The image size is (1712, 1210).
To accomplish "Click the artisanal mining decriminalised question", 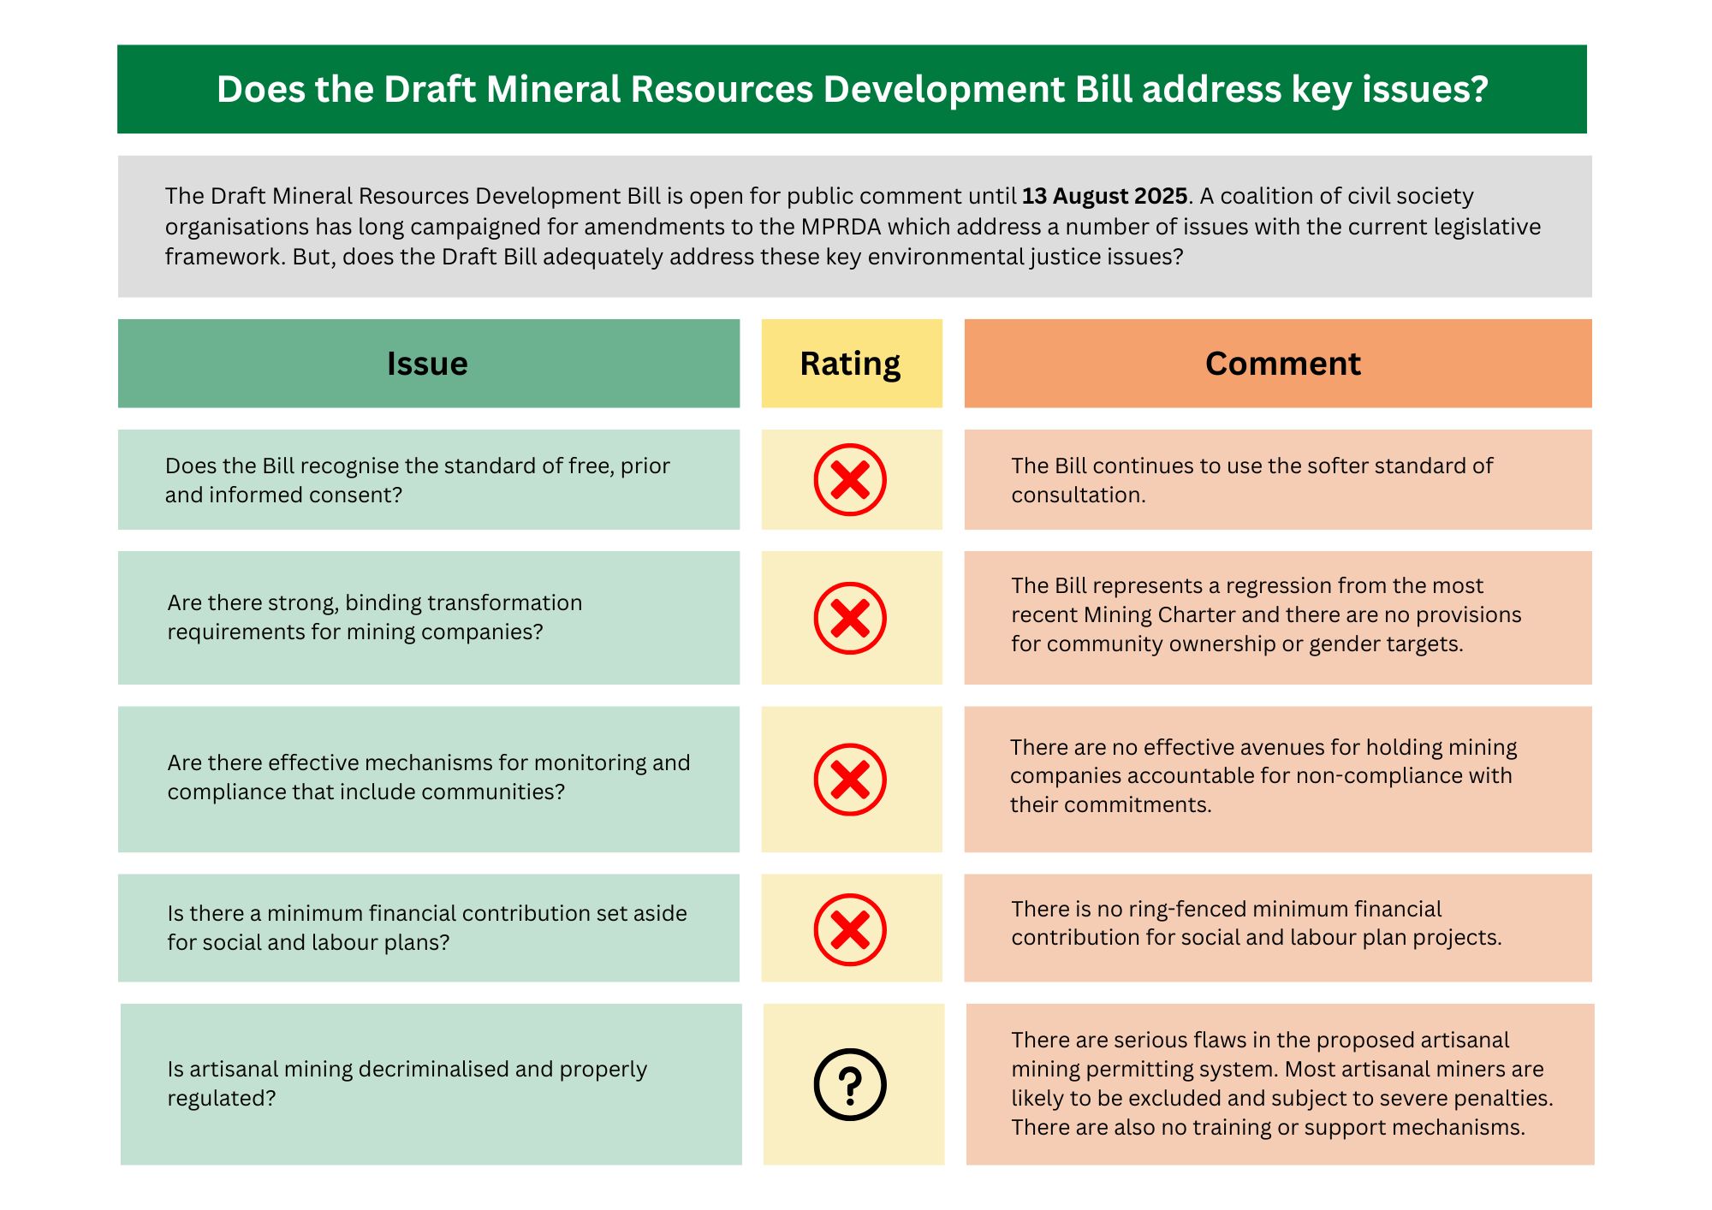I will (407, 1083).
